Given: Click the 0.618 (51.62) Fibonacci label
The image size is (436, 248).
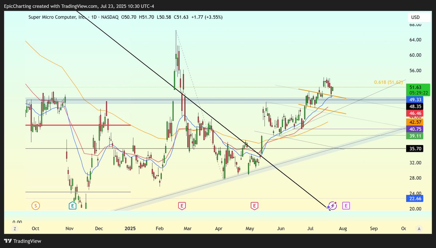Looking at the screenshot, I should [388, 82].
